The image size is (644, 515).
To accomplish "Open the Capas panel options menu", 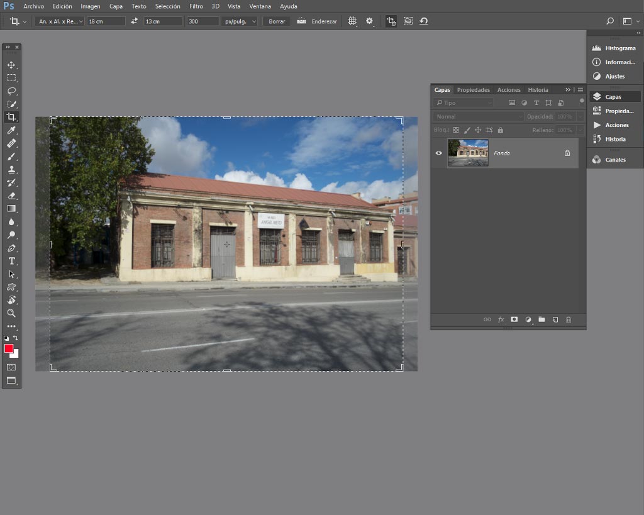I will click(580, 89).
